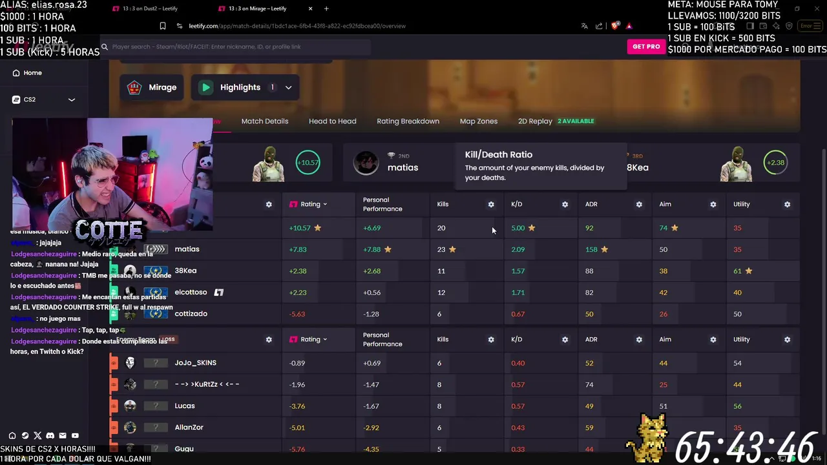Click the browser share icon
Screen dimensions: 827x465
(599, 26)
